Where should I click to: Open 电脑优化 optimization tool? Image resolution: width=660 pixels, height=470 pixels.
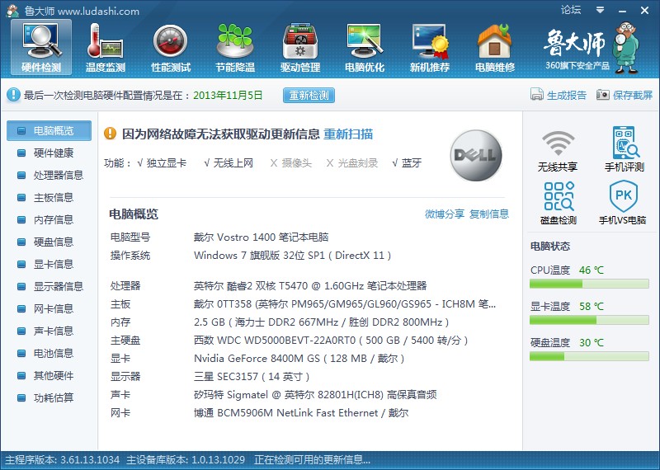365,47
